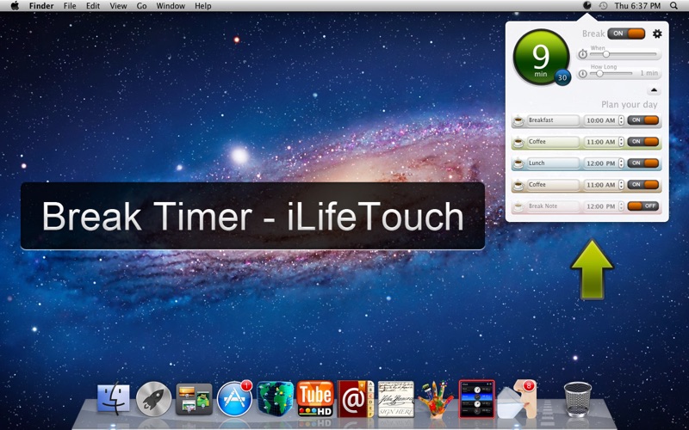The width and height of the screenshot is (689, 430).
Task: Click the Lunch 12:00 PM time stepper
Action: click(621, 163)
